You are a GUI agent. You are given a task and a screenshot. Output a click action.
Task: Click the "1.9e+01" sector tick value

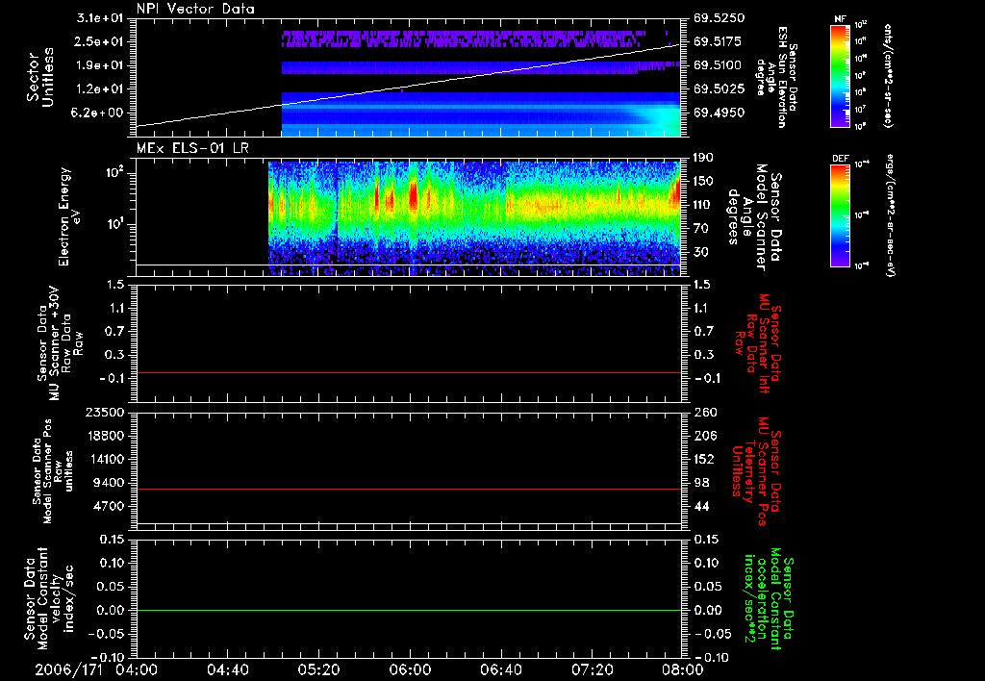(x=100, y=65)
